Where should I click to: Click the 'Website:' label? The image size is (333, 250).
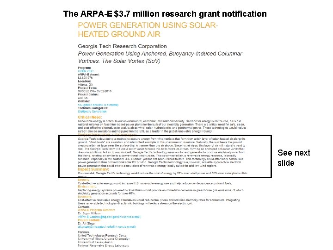(84, 101)
